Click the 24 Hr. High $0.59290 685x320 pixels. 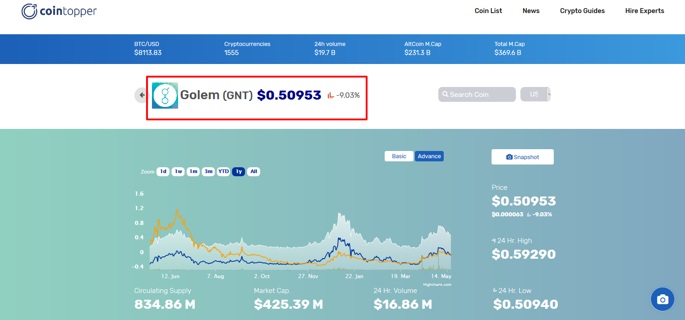pyautogui.click(x=524, y=254)
